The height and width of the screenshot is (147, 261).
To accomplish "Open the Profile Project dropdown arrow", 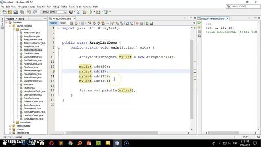I will click(x=110, y=12).
